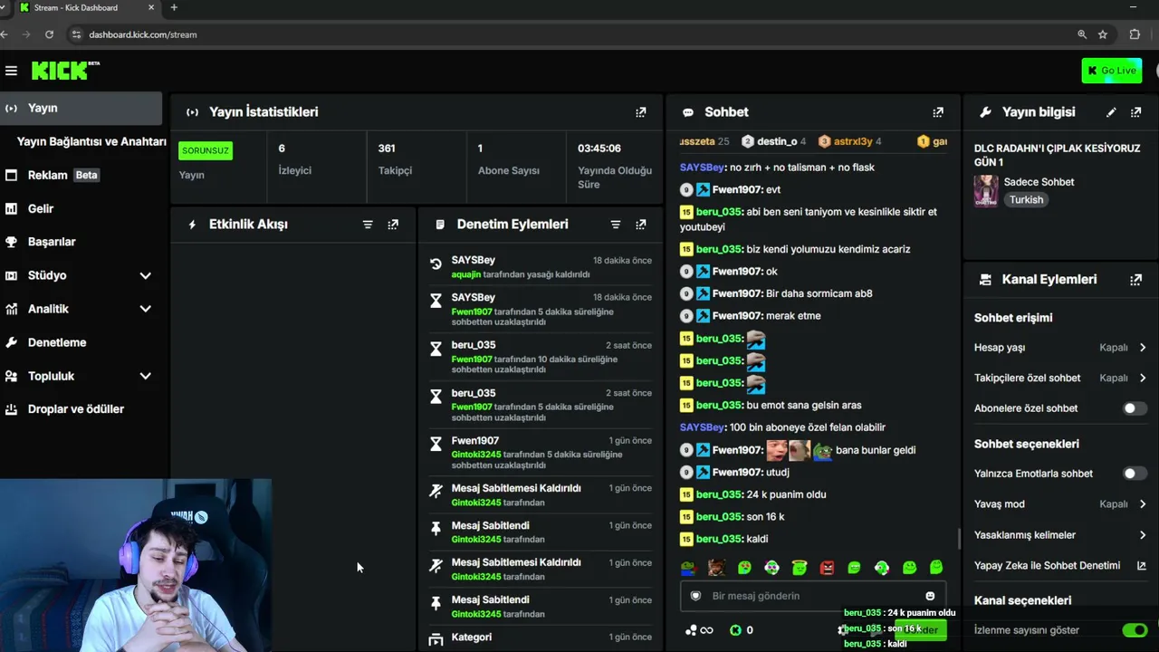This screenshot has height=652, width=1159.
Task: Click the SORUNSUZ status badge
Action: tap(206, 150)
